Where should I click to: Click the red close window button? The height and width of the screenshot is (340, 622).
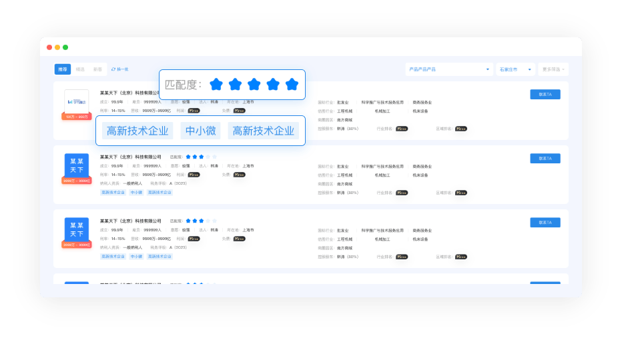coord(49,47)
